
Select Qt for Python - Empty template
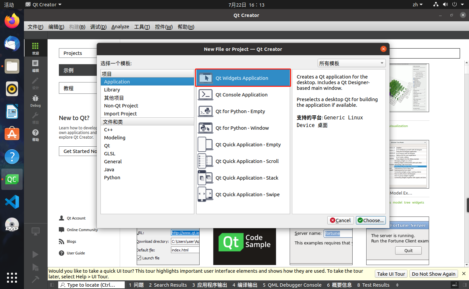click(243, 111)
